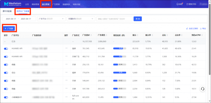Expand the 所属账号 dropdown
Image resolution: width=211 pixels, height=103 pixels.
(x=81, y=19)
